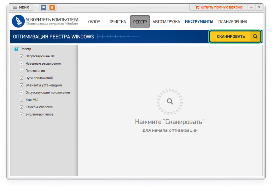Click КУПИТЬ ПОЛНУЮ ВЕРСИЮ button text
This screenshot has width=272, height=189.
tap(222, 7)
